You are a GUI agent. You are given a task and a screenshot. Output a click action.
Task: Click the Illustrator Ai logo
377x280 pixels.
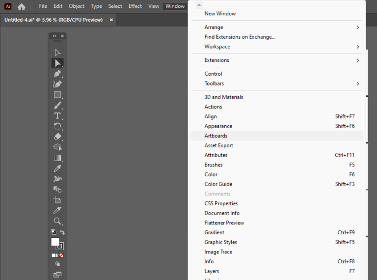8,6
